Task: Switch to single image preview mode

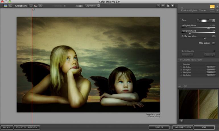Action: pyautogui.click(x=5, y=6)
